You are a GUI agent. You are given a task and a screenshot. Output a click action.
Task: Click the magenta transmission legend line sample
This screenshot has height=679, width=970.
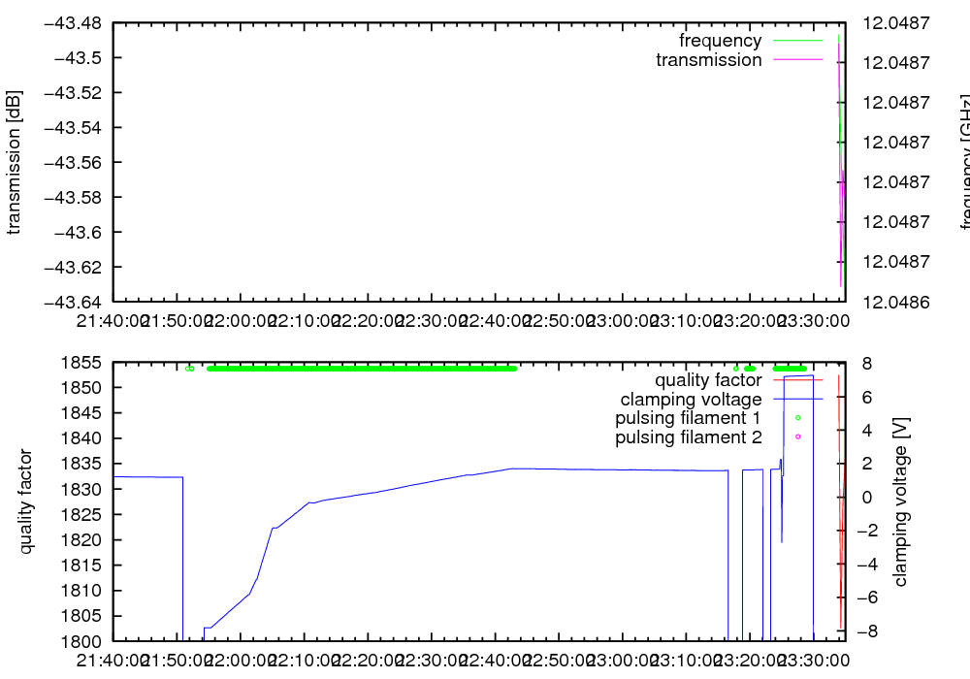pyautogui.click(x=796, y=60)
